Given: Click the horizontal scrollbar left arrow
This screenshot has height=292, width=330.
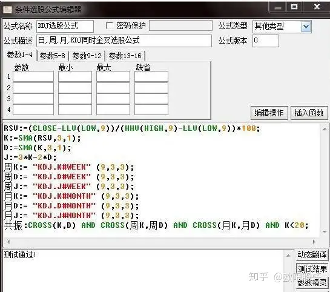Looking at the screenshot, I should point(8,242).
